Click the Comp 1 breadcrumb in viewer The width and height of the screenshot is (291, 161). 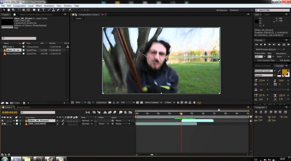79,18
